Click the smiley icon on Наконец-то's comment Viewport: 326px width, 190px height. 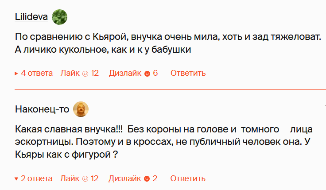pos(85,179)
